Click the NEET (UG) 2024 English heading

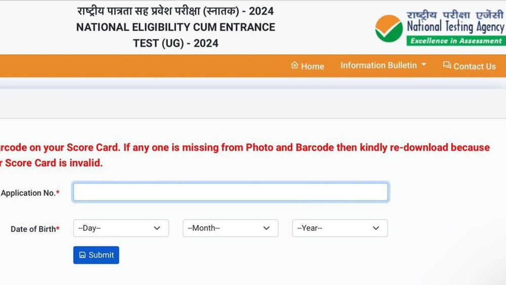coord(176,35)
